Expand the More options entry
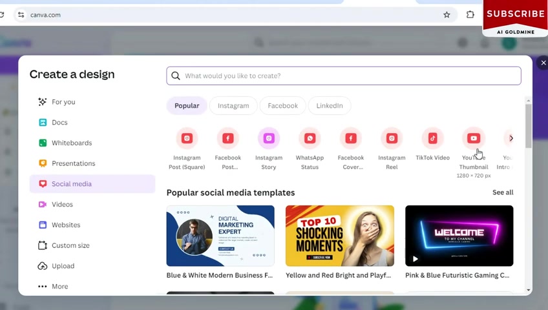The height and width of the screenshot is (310, 548). point(92,286)
